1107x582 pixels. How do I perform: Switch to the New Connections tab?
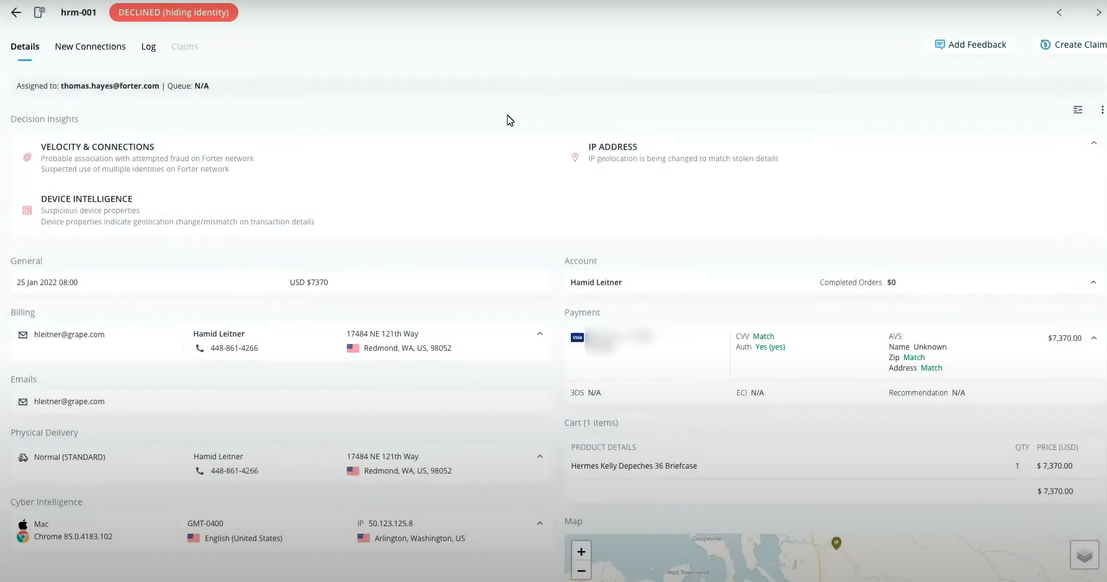click(90, 46)
